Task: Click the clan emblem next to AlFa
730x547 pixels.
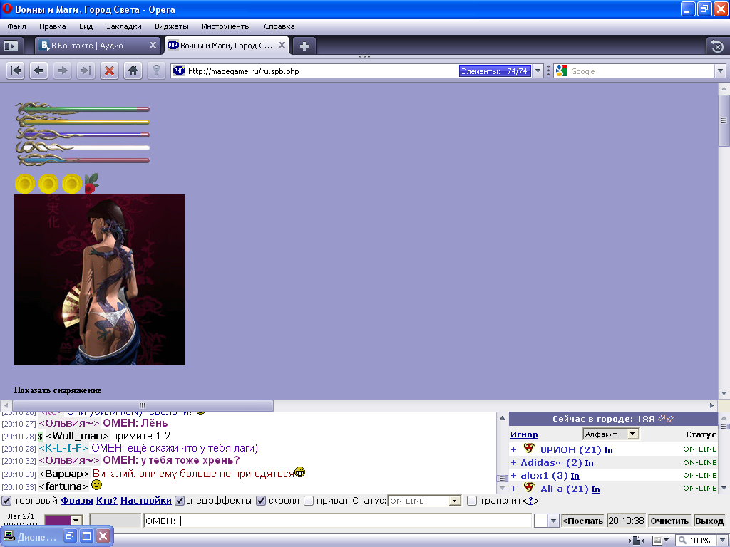Action: (x=529, y=487)
